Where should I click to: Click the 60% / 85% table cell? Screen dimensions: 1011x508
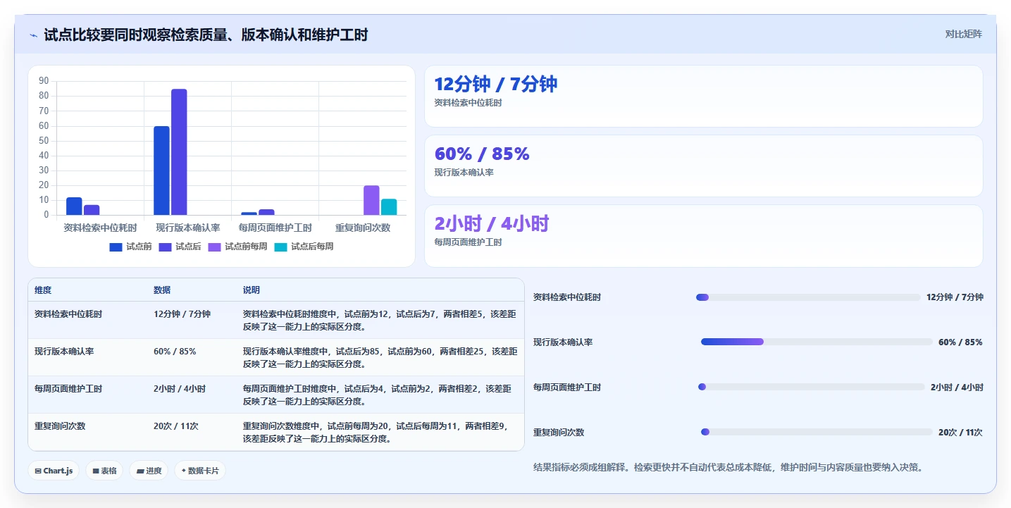tap(175, 352)
